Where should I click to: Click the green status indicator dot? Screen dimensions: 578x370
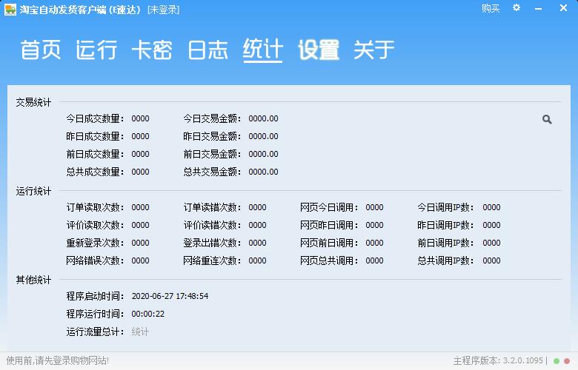(557, 361)
